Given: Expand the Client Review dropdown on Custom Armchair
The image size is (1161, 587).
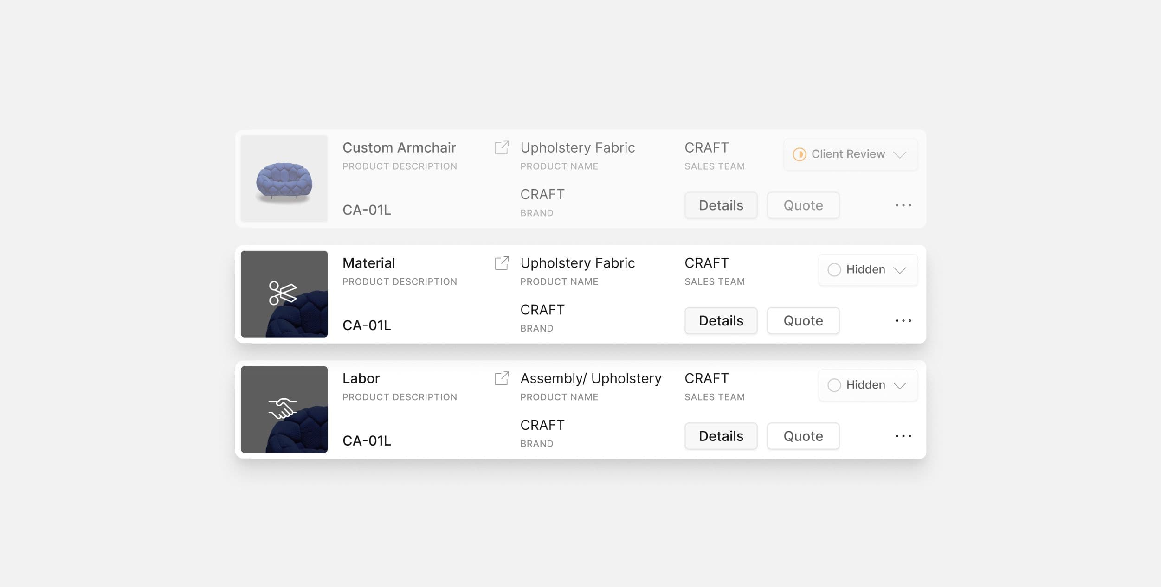Looking at the screenshot, I should click(900, 153).
